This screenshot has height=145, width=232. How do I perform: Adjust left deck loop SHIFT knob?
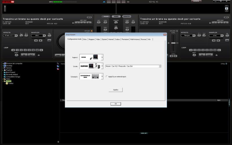pyautogui.click(x=17, y=55)
